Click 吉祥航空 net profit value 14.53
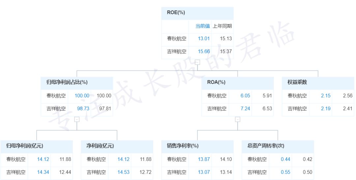The height and width of the screenshot is (180, 356). coord(123,172)
